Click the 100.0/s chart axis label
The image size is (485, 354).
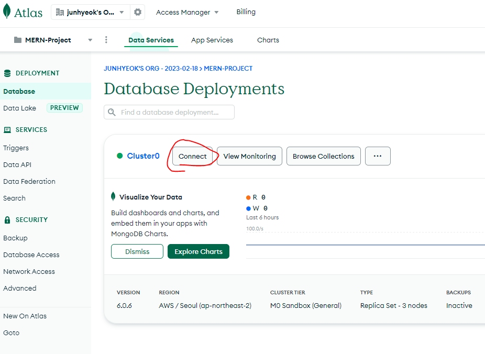click(x=255, y=228)
